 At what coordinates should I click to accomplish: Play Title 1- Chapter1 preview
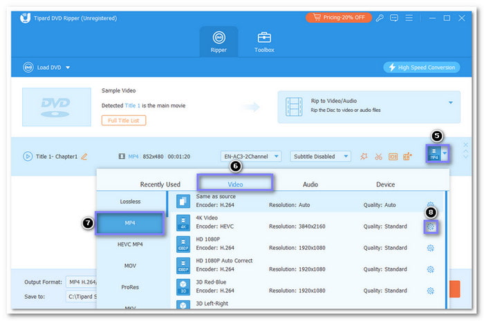28,157
